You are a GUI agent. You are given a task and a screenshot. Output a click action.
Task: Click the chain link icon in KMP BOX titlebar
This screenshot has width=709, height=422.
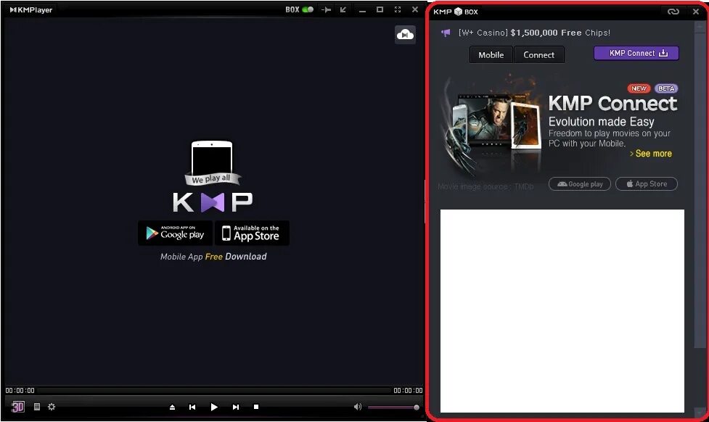pyautogui.click(x=673, y=12)
